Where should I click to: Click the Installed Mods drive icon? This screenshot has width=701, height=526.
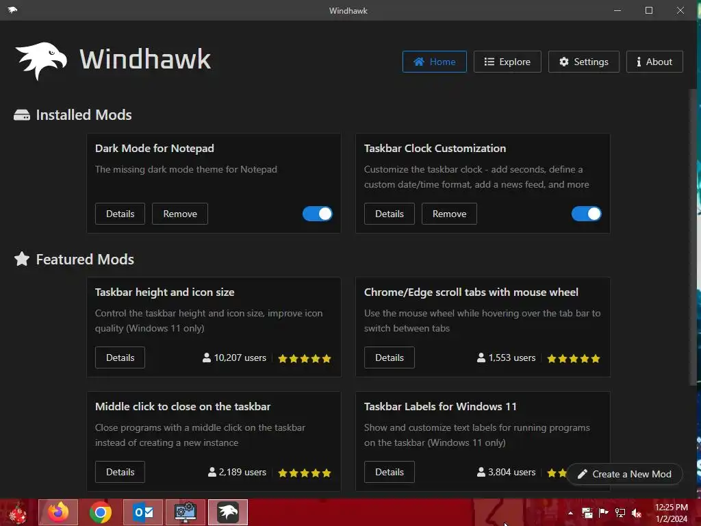click(21, 115)
